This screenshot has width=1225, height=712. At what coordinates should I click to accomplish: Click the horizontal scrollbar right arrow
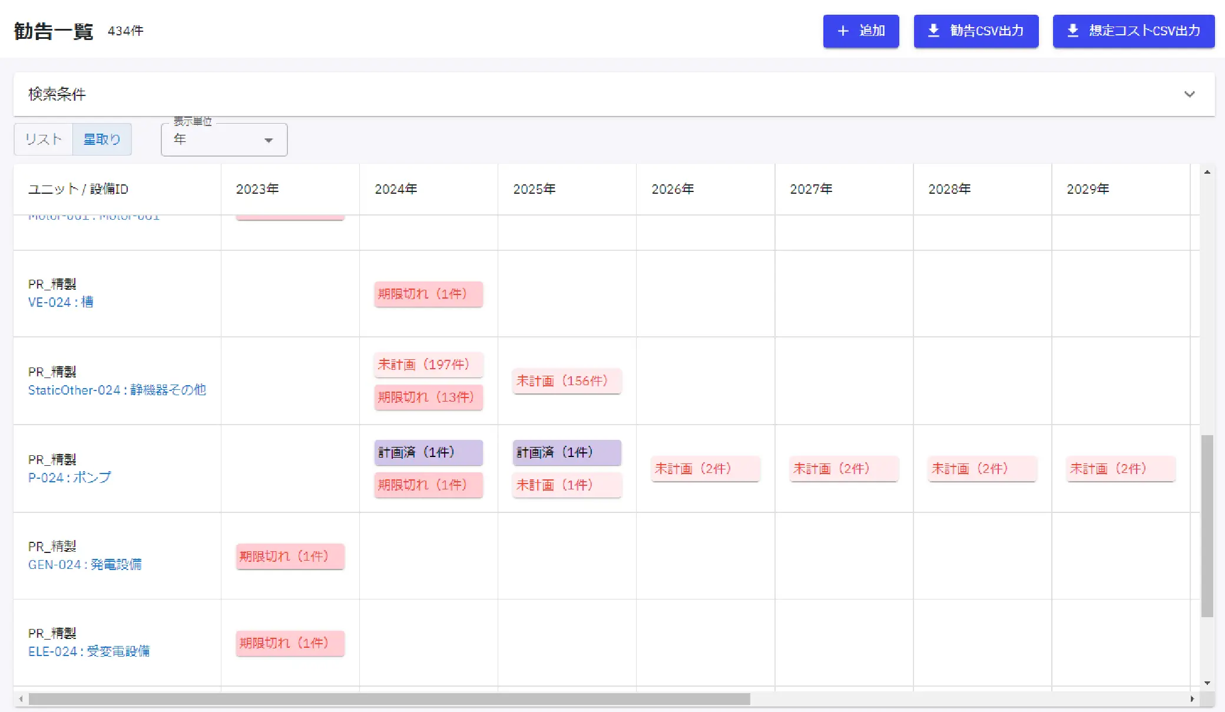point(1192,699)
